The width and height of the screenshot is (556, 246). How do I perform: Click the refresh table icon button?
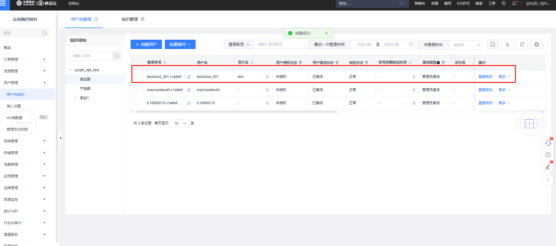[x=522, y=44]
